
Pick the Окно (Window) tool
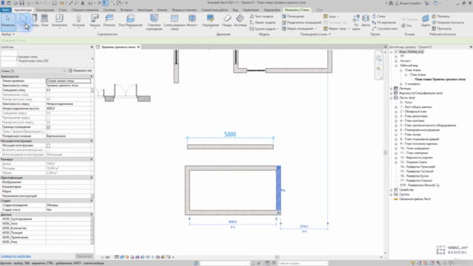pos(44,21)
